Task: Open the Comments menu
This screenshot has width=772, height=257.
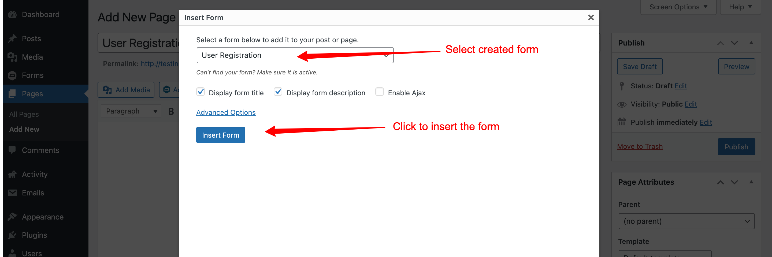Action: pyautogui.click(x=40, y=150)
